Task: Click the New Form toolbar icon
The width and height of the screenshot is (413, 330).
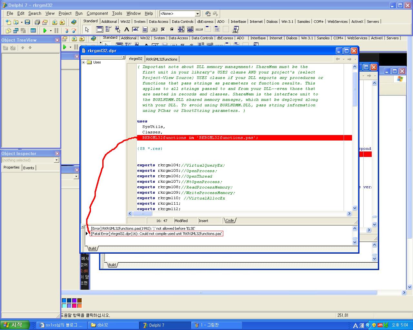Action: tap(33, 31)
